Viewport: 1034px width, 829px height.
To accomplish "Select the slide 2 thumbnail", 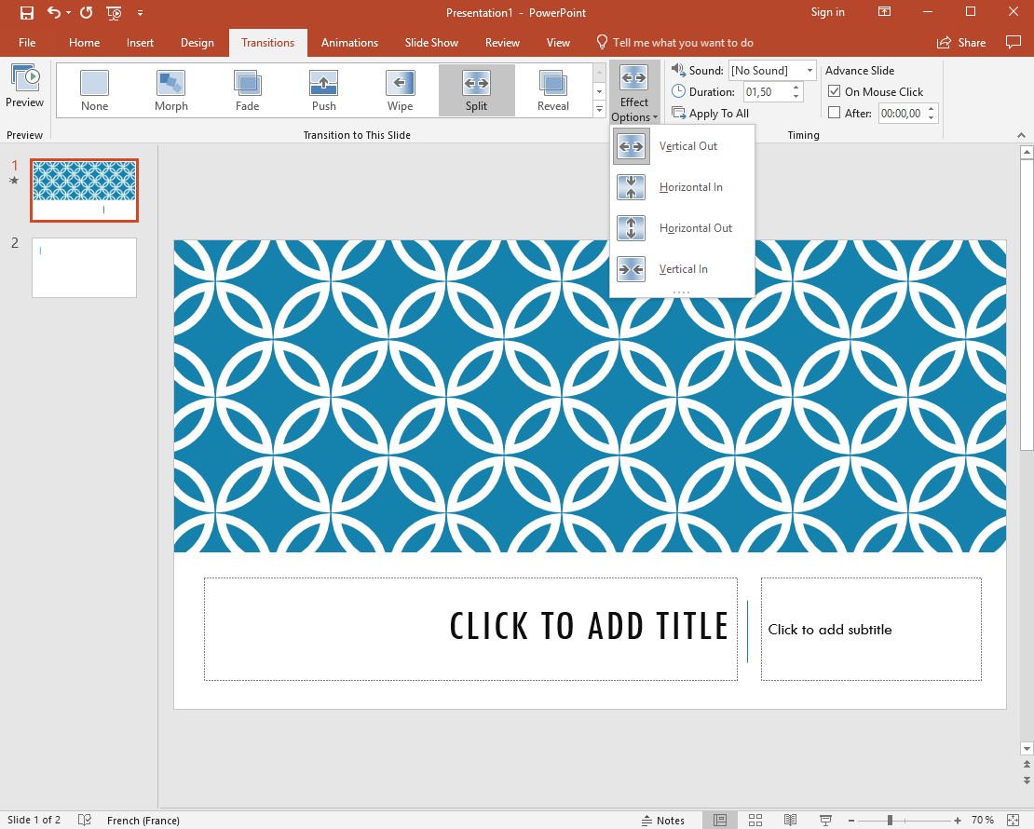I will (84, 268).
